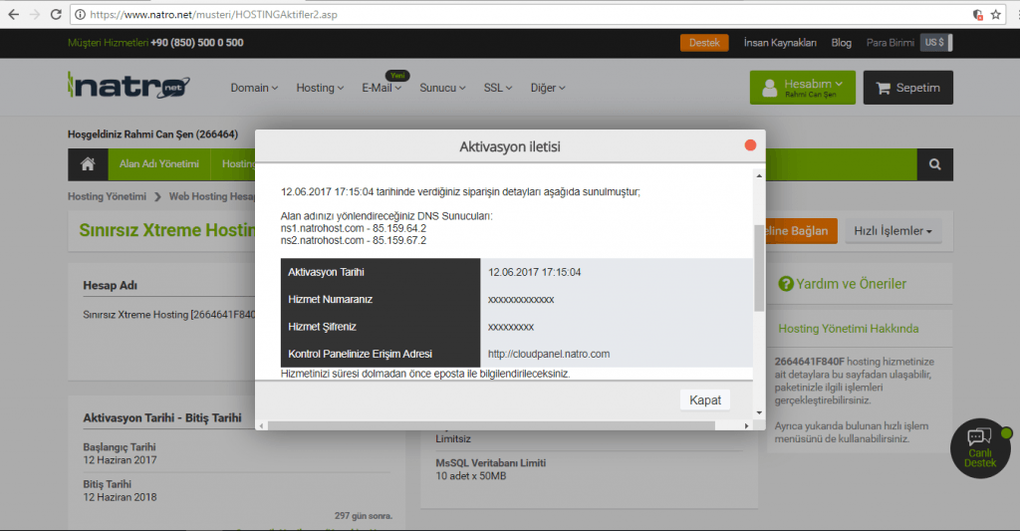Open the orange Destek button

pos(704,42)
